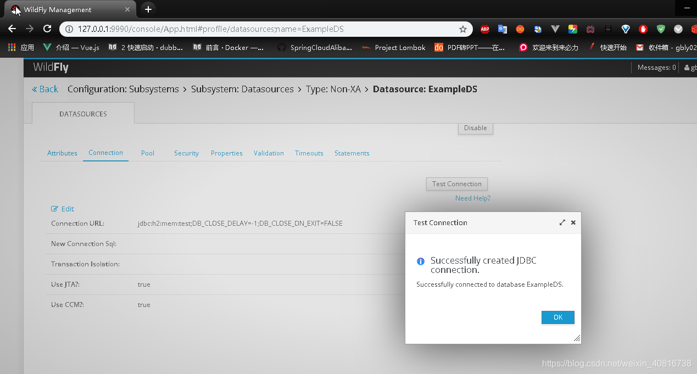Open the PDF转PPT bookmark
The height and width of the screenshot is (374, 697).
[x=470, y=48]
